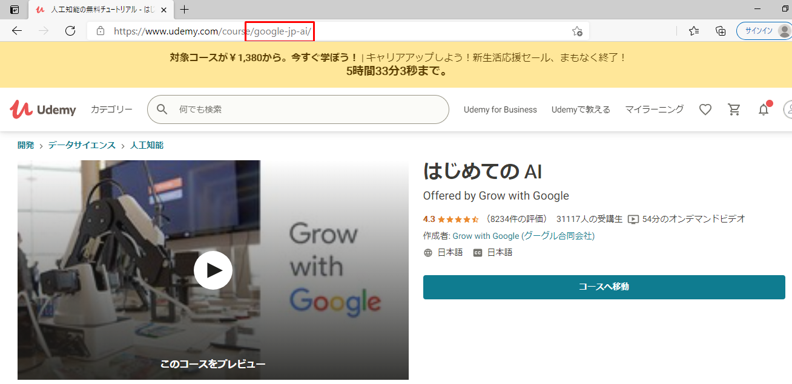Add page to favorites via the star icon
Screen dimensions: 792x384
577,31
